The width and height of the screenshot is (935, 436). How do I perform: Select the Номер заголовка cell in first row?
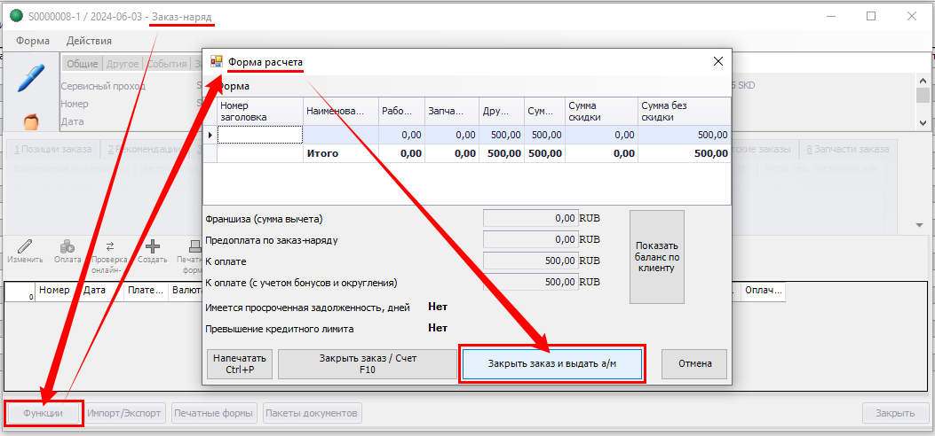pyautogui.click(x=259, y=135)
